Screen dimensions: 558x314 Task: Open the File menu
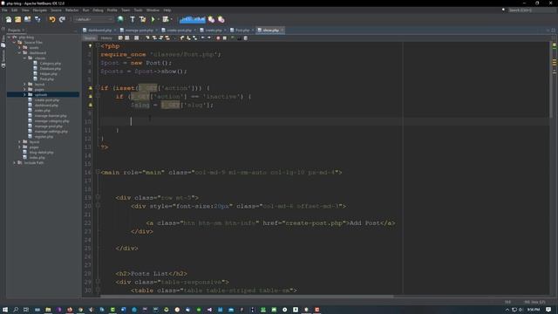4,10
